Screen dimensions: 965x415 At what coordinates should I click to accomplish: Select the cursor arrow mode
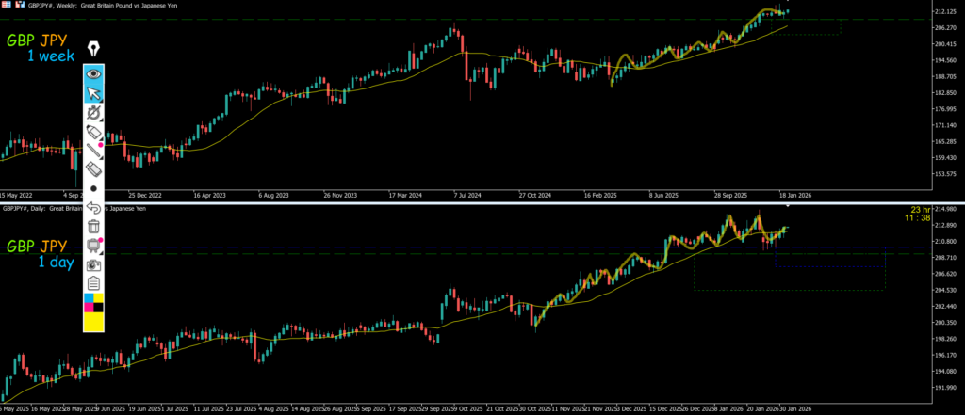click(x=94, y=93)
